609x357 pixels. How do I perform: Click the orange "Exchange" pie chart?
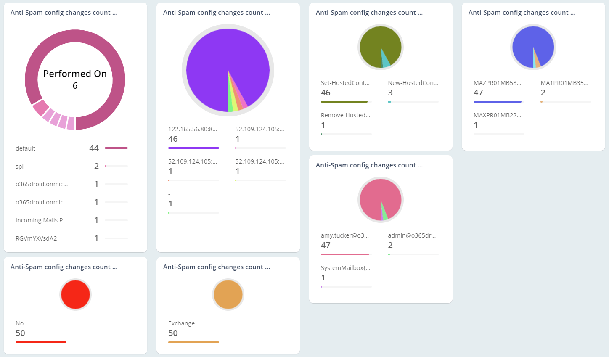pyautogui.click(x=228, y=294)
